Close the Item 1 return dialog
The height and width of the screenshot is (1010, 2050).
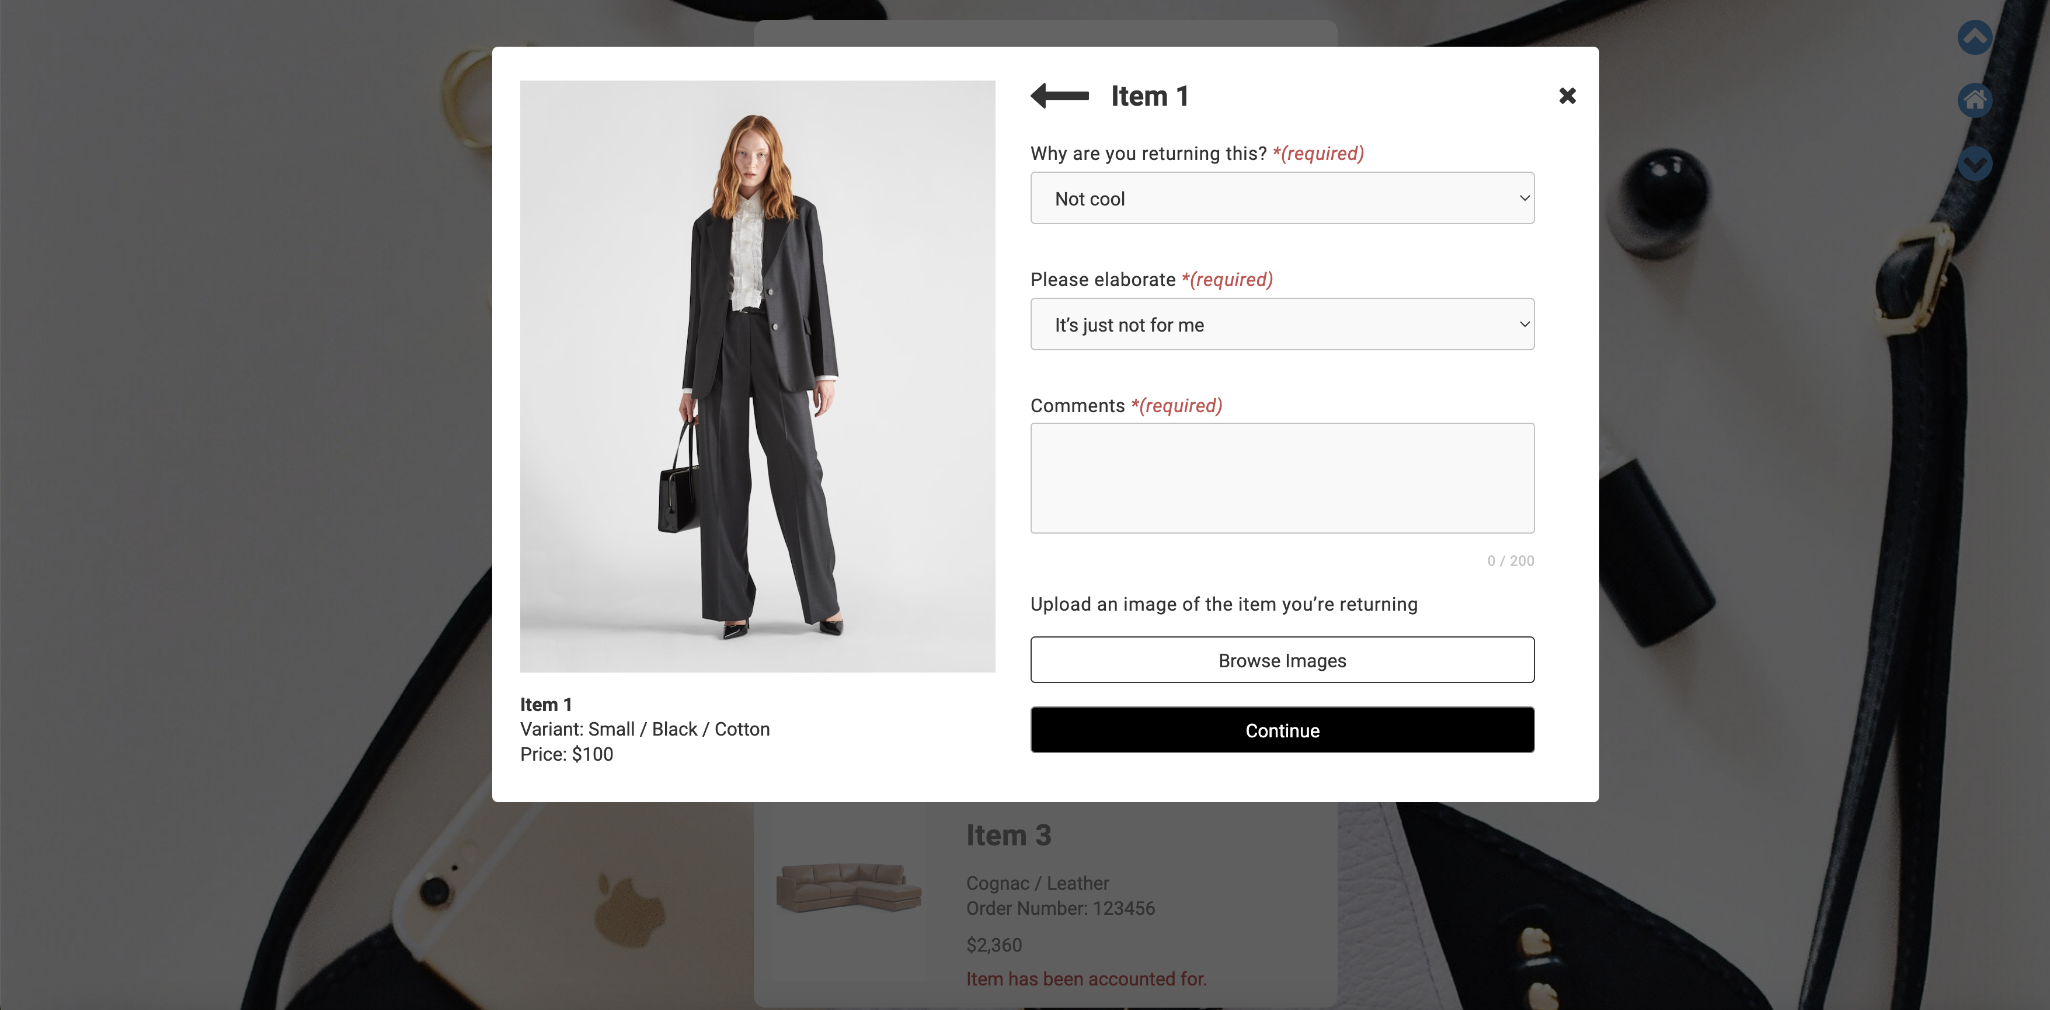pyautogui.click(x=1567, y=96)
